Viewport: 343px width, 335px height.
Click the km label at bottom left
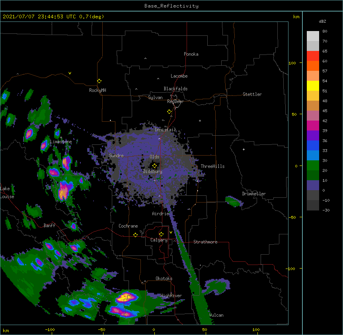click(x=6, y=331)
